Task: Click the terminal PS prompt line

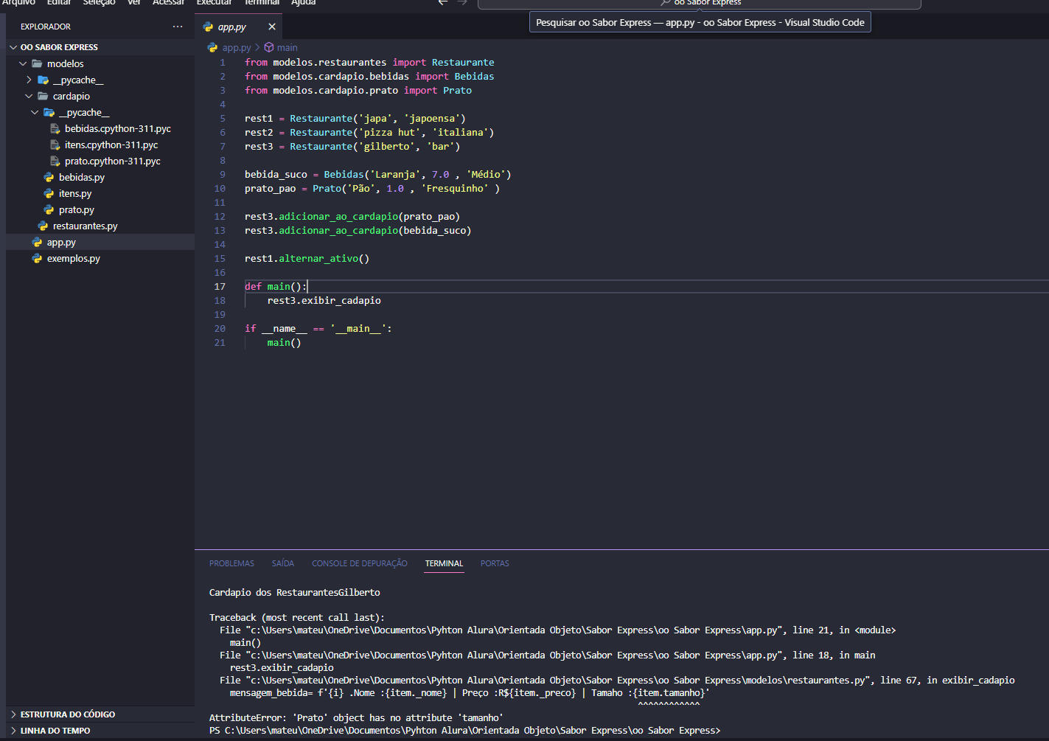Action: [x=464, y=730]
